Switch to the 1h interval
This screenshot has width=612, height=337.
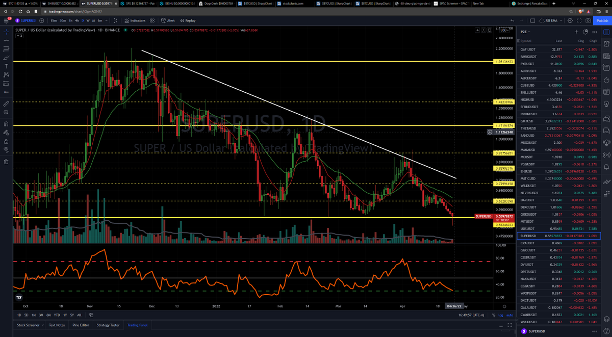pos(70,21)
